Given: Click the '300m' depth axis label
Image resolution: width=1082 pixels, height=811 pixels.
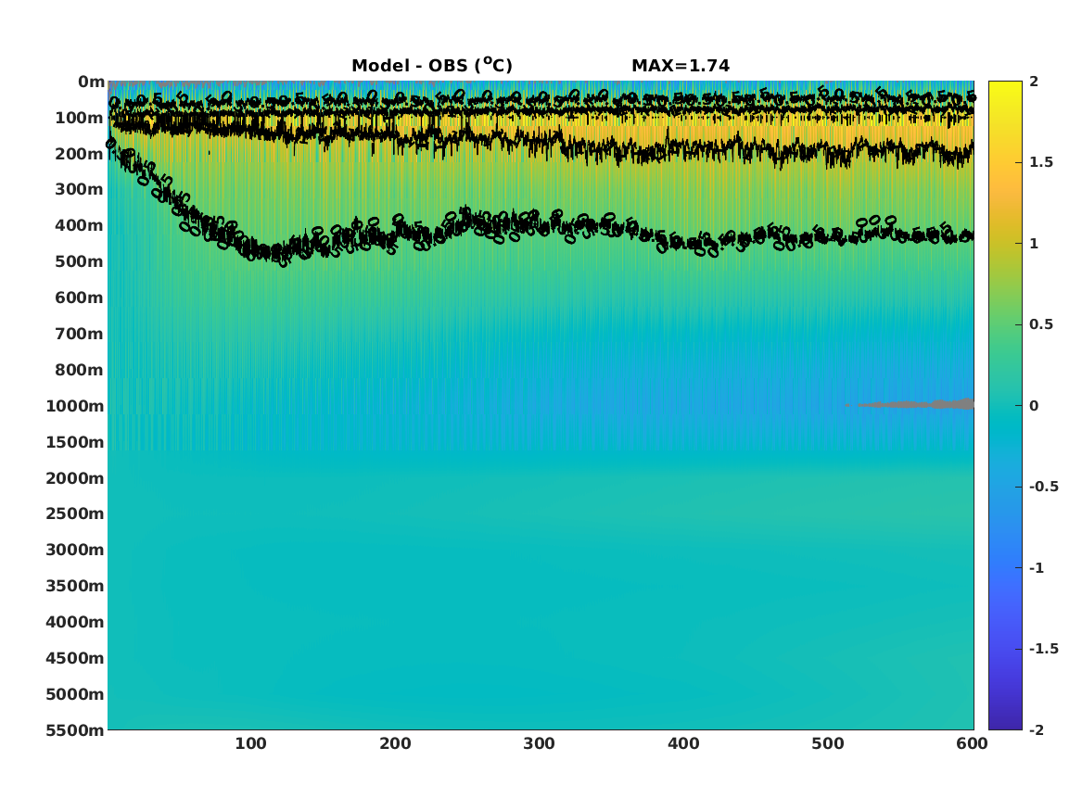Looking at the screenshot, I should [80, 190].
